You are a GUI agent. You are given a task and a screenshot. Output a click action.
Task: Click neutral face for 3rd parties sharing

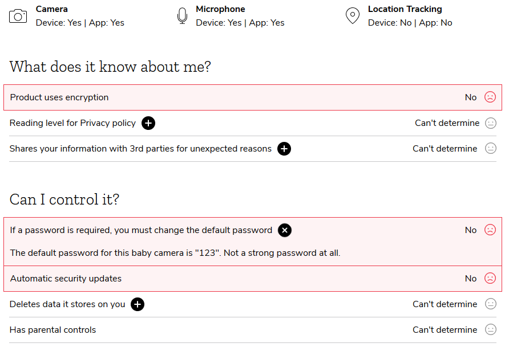[490, 149]
